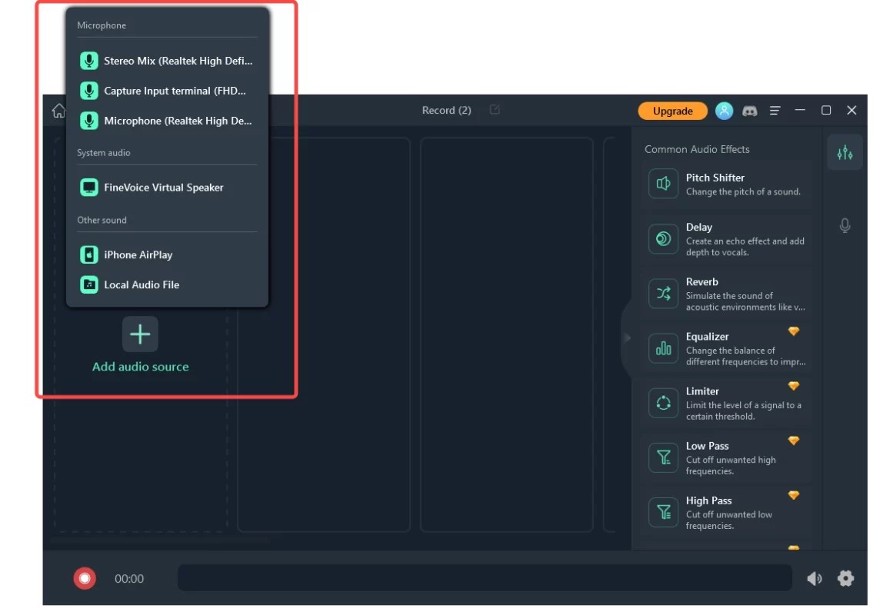Open the recorder settings gear
The height and width of the screenshot is (615, 893).
[845, 578]
